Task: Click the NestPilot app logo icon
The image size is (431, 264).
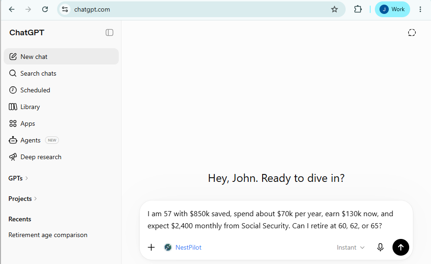Action: point(168,247)
